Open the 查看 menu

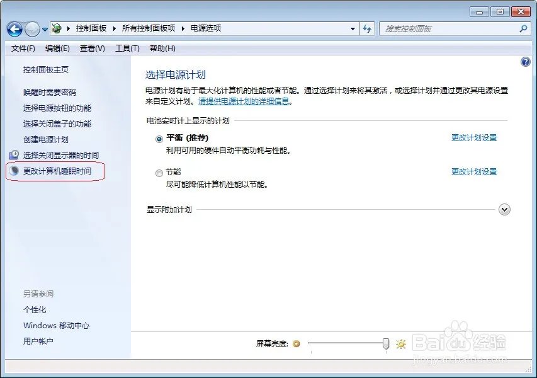click(x=91, y=49)
